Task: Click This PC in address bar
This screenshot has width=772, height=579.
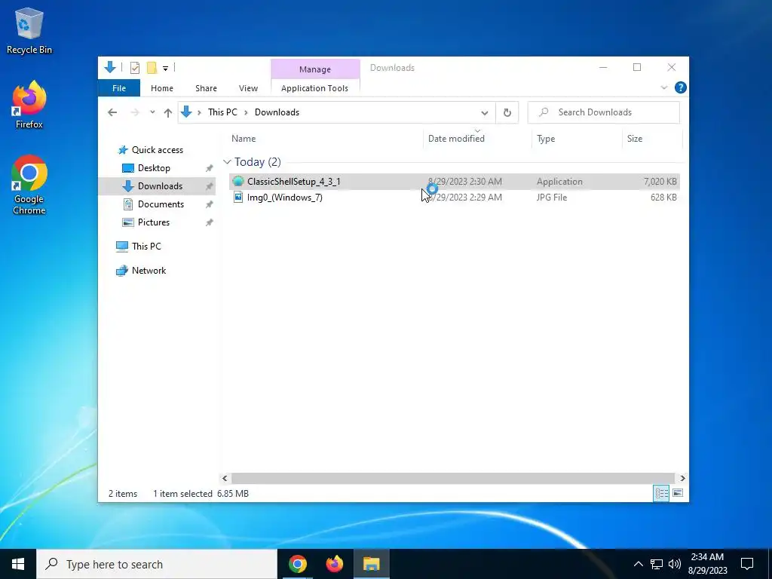Action: pyautogui.click(x=222, y=112)
